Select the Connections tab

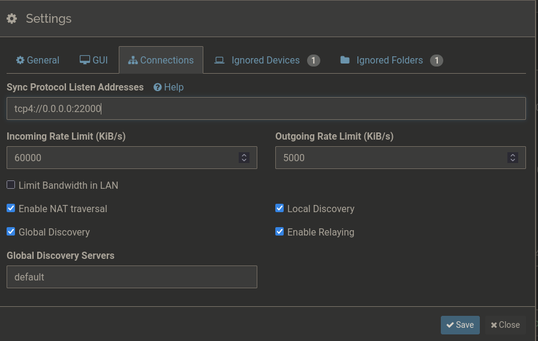161,60
